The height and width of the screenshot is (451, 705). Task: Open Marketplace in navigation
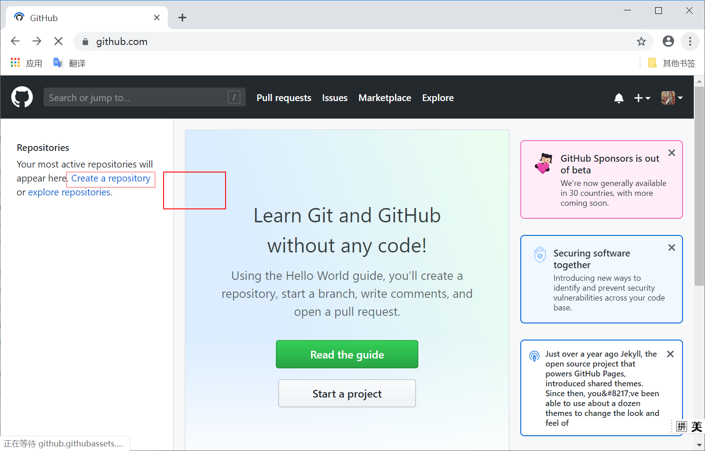(385, 98)
